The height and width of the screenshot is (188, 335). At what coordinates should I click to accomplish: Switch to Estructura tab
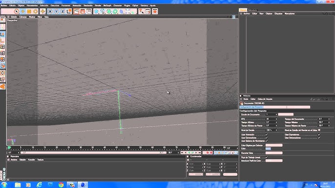(252, 10)
